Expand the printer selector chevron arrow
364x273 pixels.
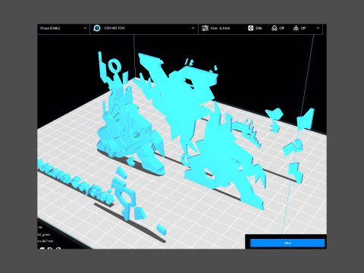pyautogui.click(x=85, y=28)
